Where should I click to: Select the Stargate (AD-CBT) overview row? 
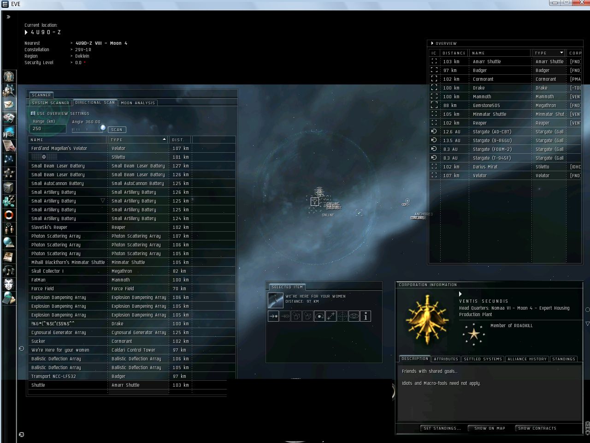tap(505, 132)
